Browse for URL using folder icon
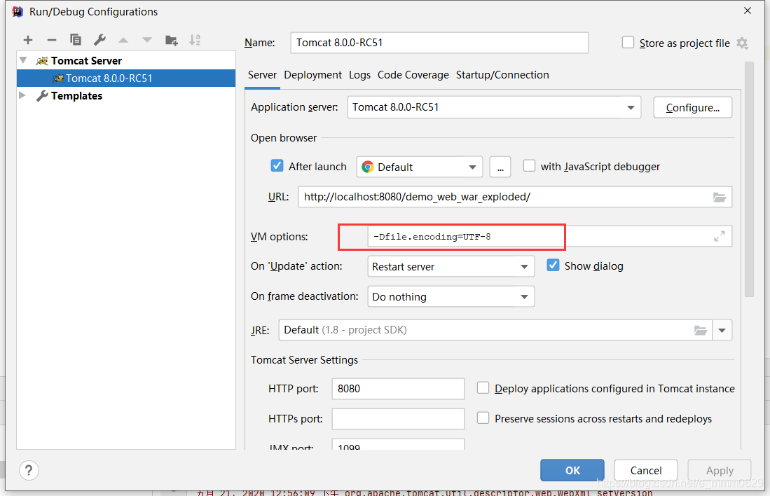The height and width of the screenshot is (496, 770). 720,197
